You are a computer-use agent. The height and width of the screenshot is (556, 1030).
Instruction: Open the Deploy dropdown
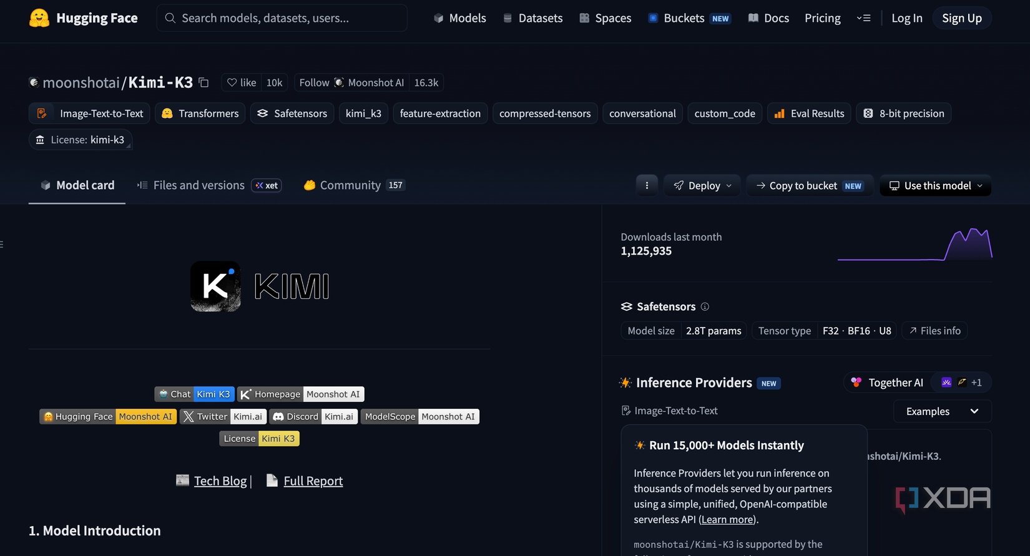702,185
